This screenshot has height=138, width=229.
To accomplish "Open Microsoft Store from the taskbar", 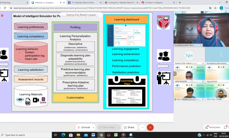I will [71, 135].
